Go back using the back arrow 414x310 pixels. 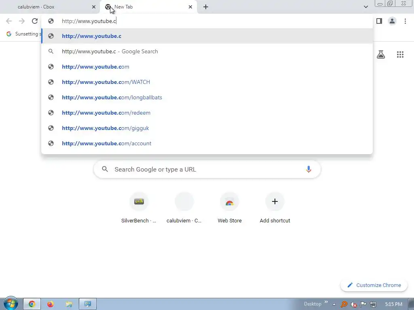click(x=9, y=21)
